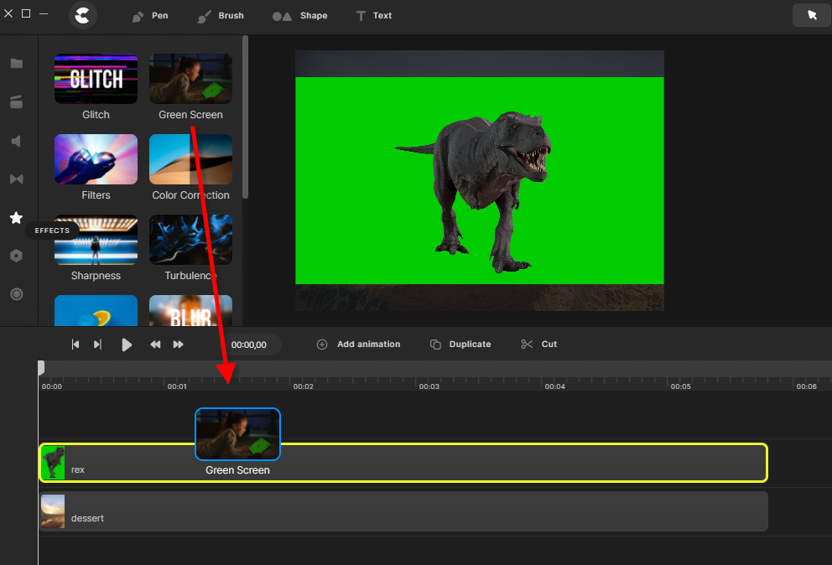The height and width of the screenshot is (565, 832).
Task: Choose the Green Screen effect thumbnail
Action: tap(190, 79)
